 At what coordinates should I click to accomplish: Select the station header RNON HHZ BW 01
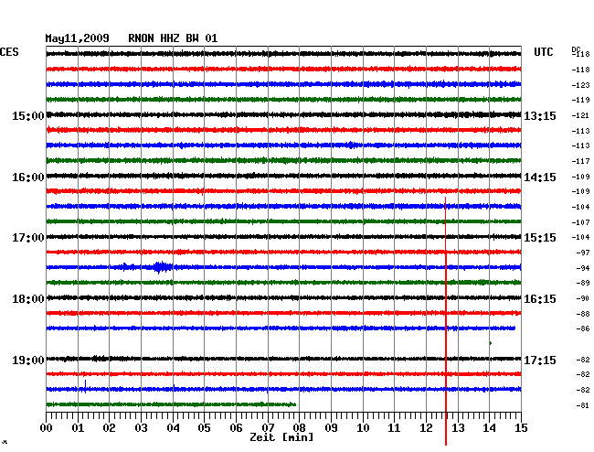click(x=173, y=38)
